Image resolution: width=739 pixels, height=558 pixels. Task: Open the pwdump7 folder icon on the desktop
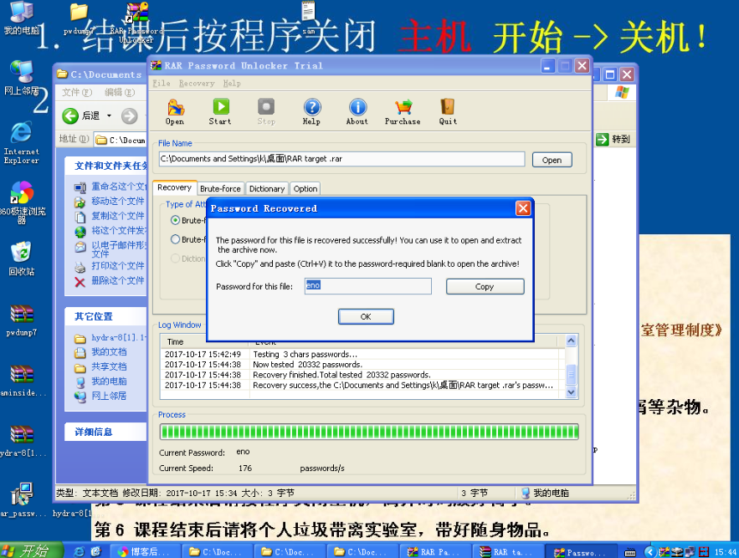click(80, 19)
